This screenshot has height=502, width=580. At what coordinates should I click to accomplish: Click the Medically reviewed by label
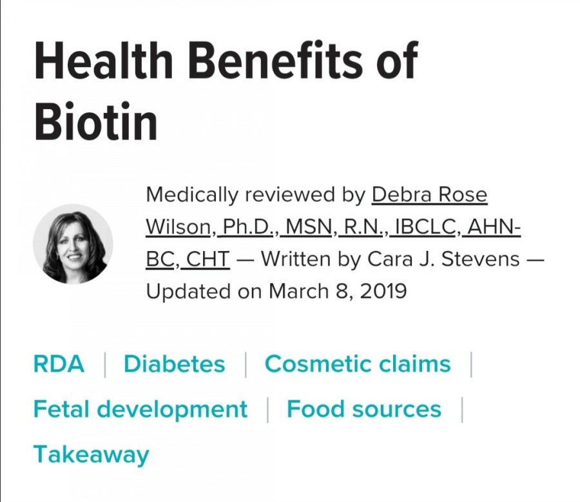(x=256, y=195)
